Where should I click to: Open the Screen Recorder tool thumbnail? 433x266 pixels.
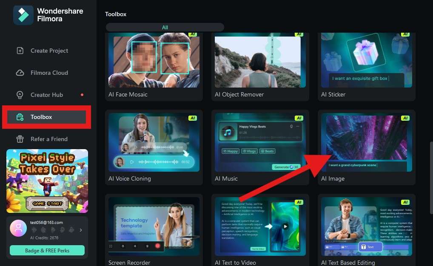154,226
